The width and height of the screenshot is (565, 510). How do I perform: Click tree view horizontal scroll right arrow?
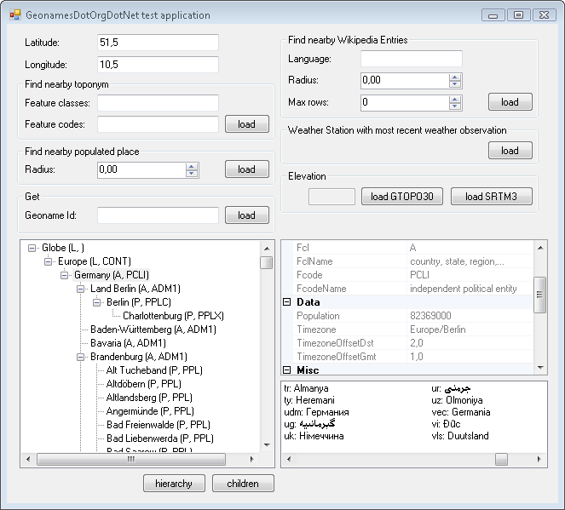click(x=252, y=459)
